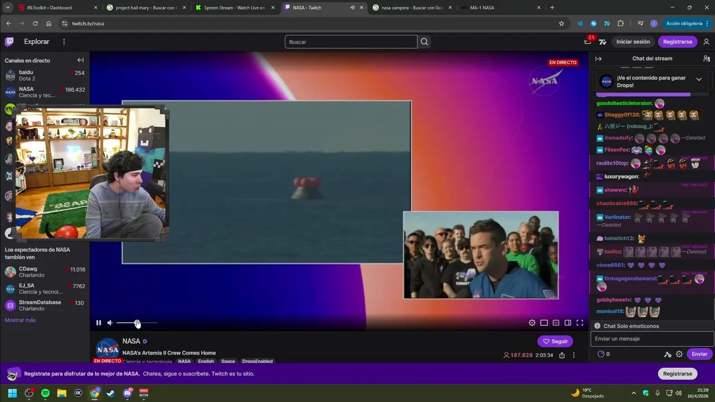This screenshot has width=715, height=402.
Task: Open Steam from the taskbar
Action: pos(111,393)
